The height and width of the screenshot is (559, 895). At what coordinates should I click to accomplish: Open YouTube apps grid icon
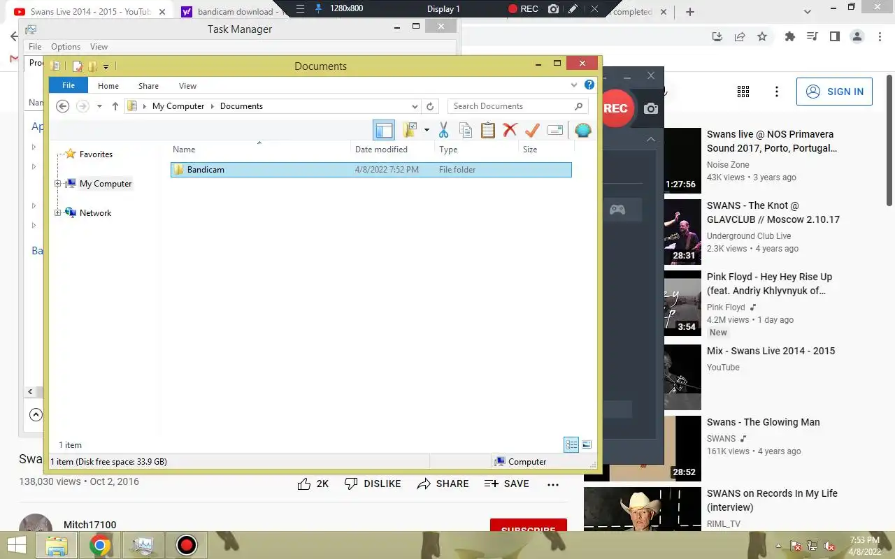[x=743, y=92]
